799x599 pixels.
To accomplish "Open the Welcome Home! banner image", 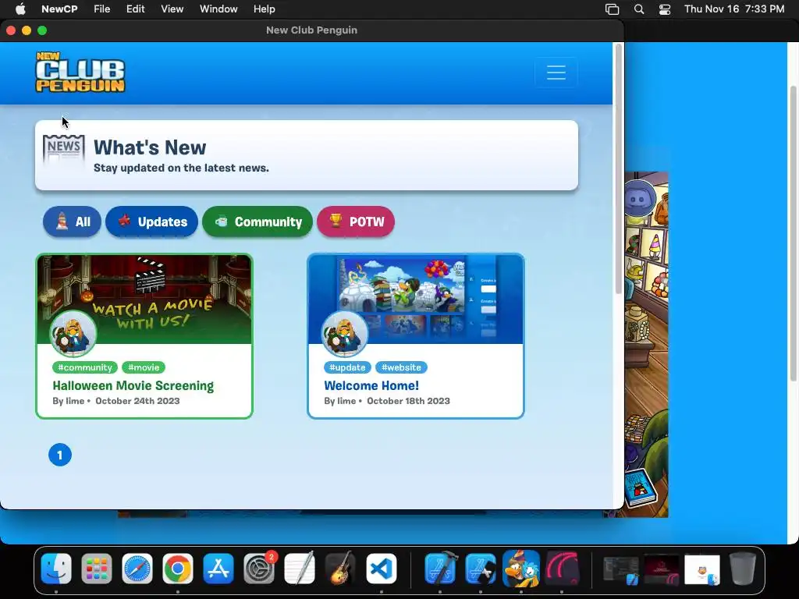I will [x=416, y=299].
